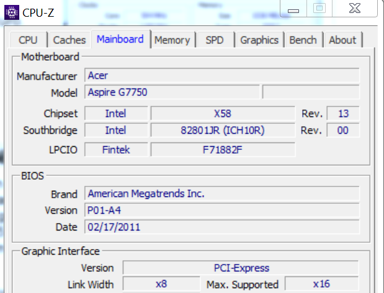Click the LPCIO label
384x293 pixels.
[63, 150]
